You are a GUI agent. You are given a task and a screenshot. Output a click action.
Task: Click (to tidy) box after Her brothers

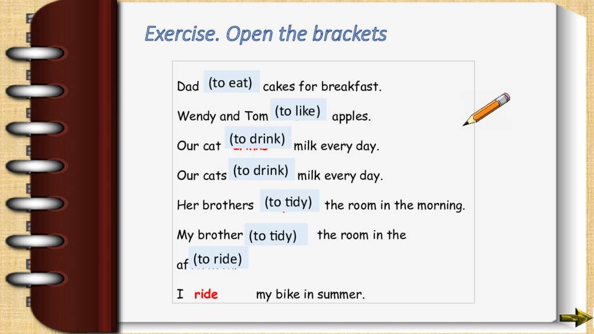(289, 201)
